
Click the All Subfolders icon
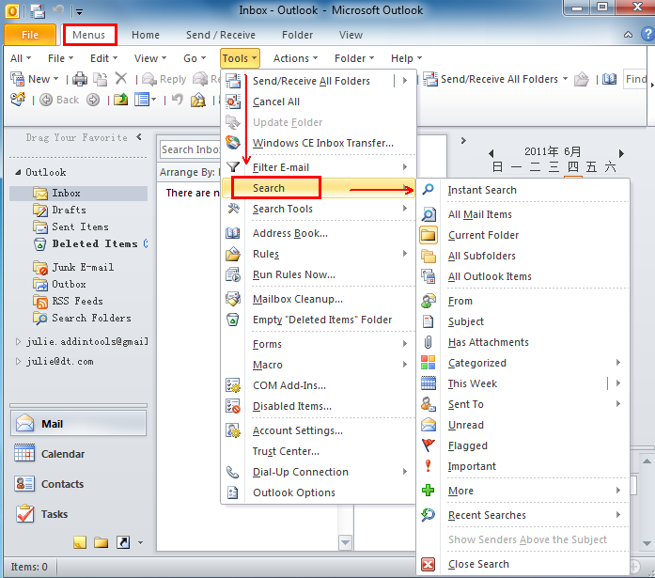429,256
